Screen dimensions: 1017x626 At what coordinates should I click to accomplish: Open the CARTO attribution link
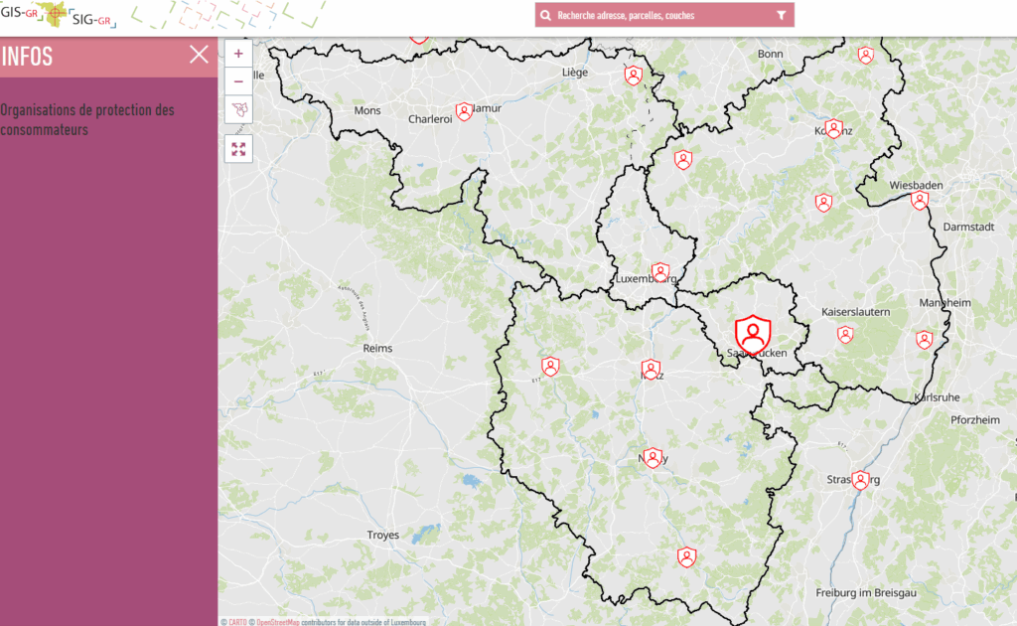click(x=238, y=622)
